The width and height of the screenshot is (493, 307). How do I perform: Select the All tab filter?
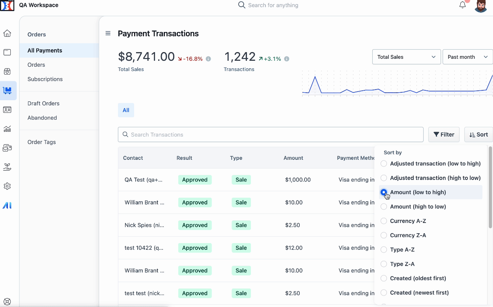pyautogui.click(x=126, y=110)
